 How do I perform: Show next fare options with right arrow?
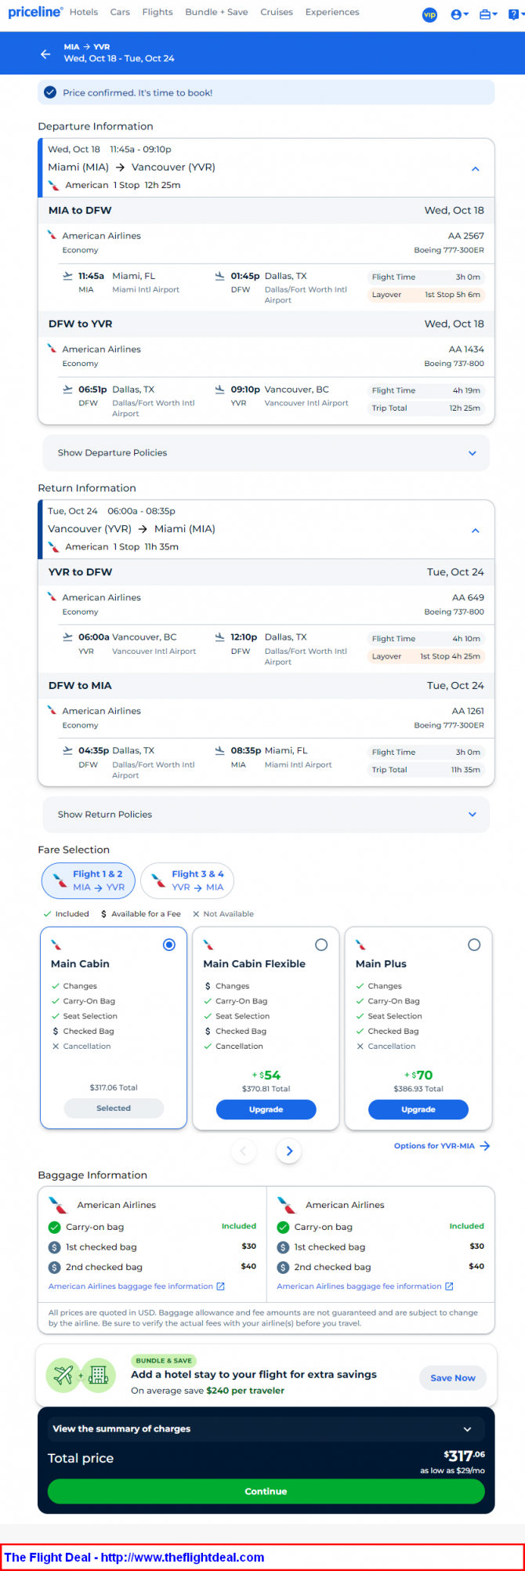289,1151
